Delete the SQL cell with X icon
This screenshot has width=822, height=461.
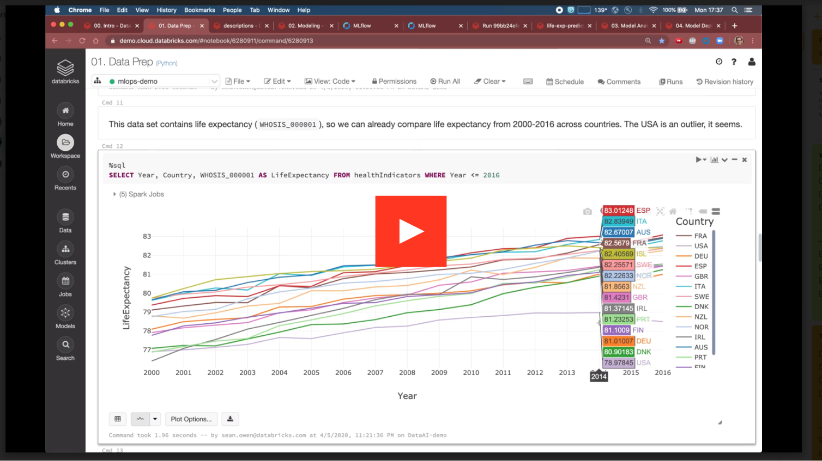pos(745,159)
